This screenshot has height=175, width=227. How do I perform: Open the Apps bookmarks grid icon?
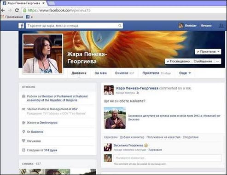[2, 17]
